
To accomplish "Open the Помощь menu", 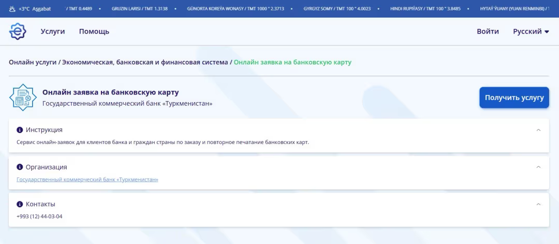I will pyautogui.click(x=94, y=31).
